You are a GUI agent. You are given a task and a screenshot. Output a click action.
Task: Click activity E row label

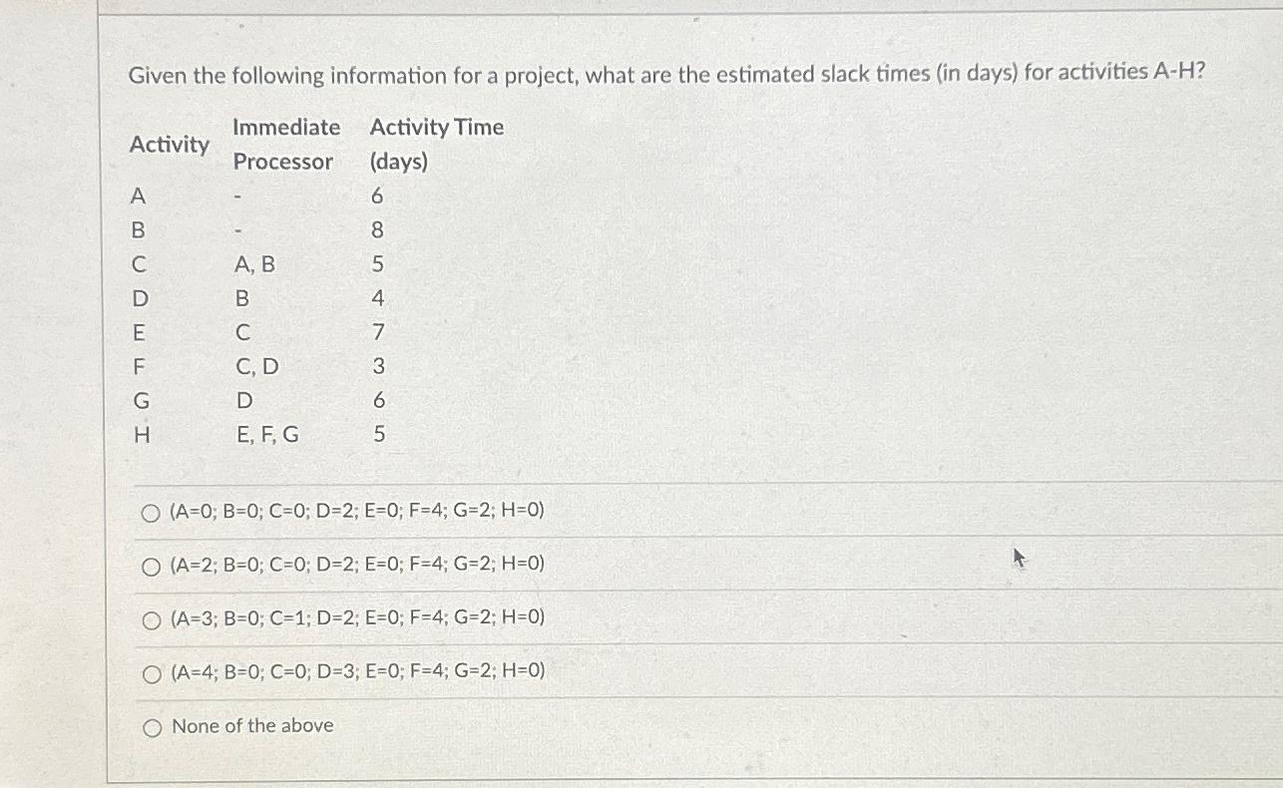point(137,332)
